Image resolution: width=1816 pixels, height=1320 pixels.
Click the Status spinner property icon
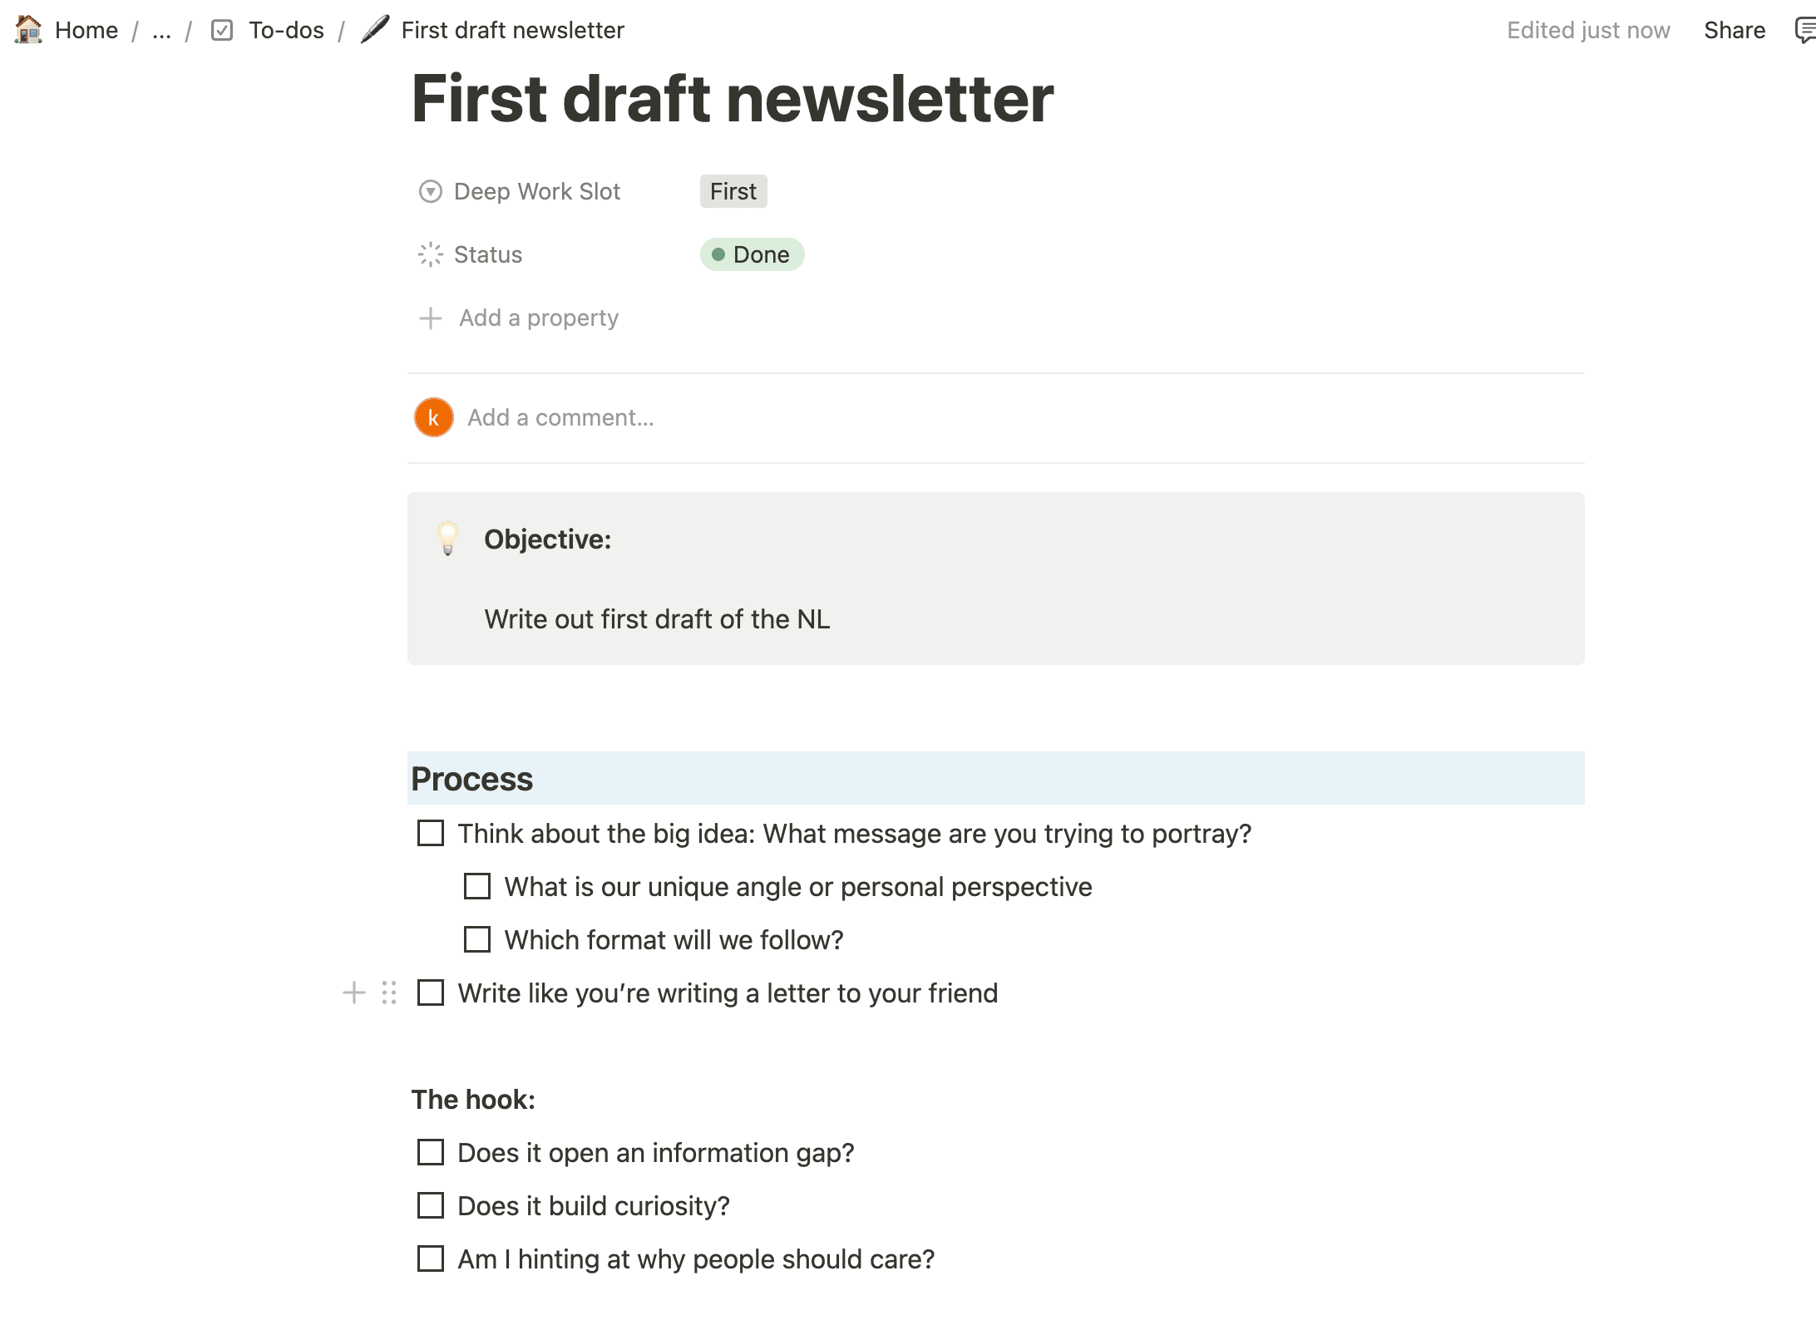(x=431, y=254)
